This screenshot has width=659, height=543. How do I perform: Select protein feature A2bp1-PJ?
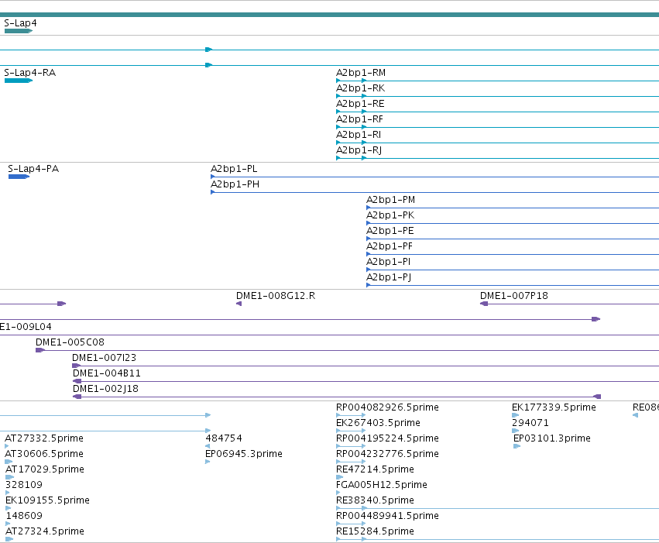[389, 278]
